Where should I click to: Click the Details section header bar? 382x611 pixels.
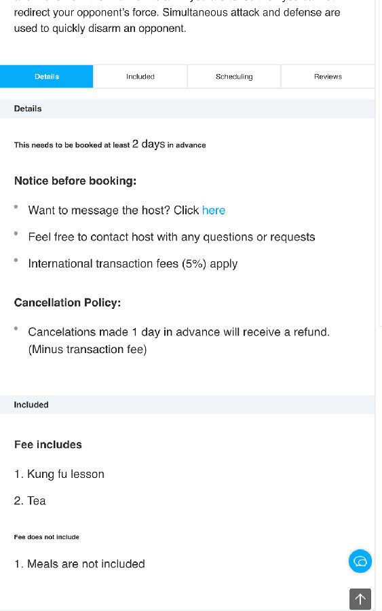(187, 109)
